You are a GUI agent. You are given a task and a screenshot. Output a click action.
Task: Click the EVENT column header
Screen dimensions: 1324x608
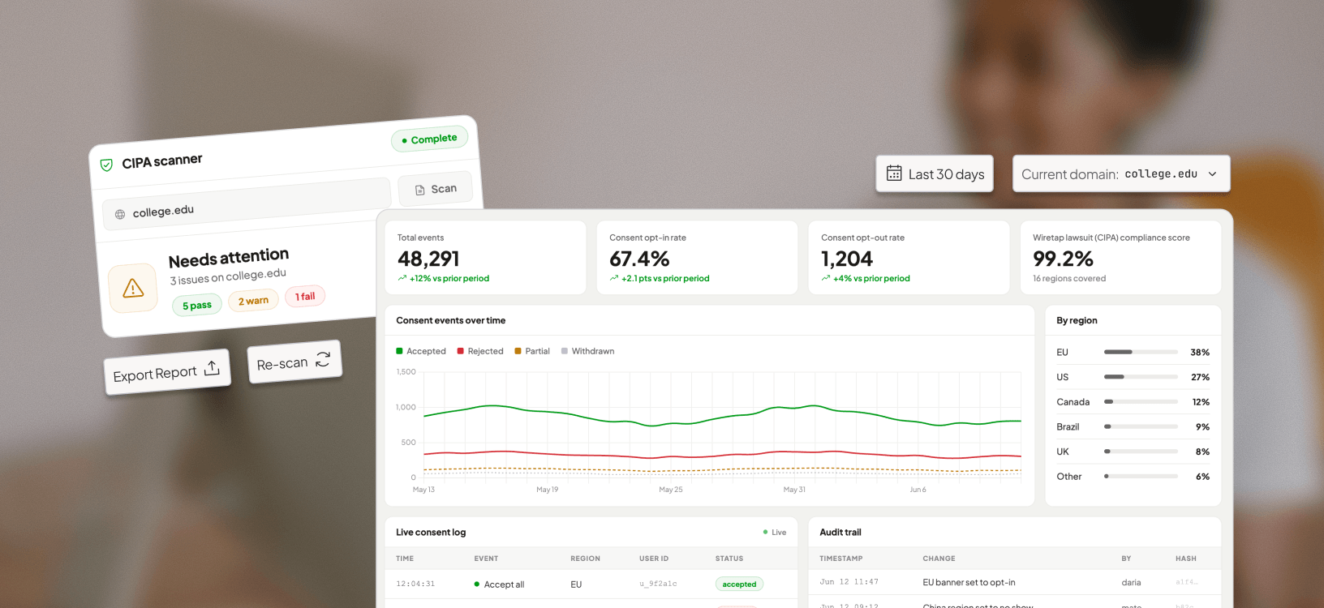(486, 559)
